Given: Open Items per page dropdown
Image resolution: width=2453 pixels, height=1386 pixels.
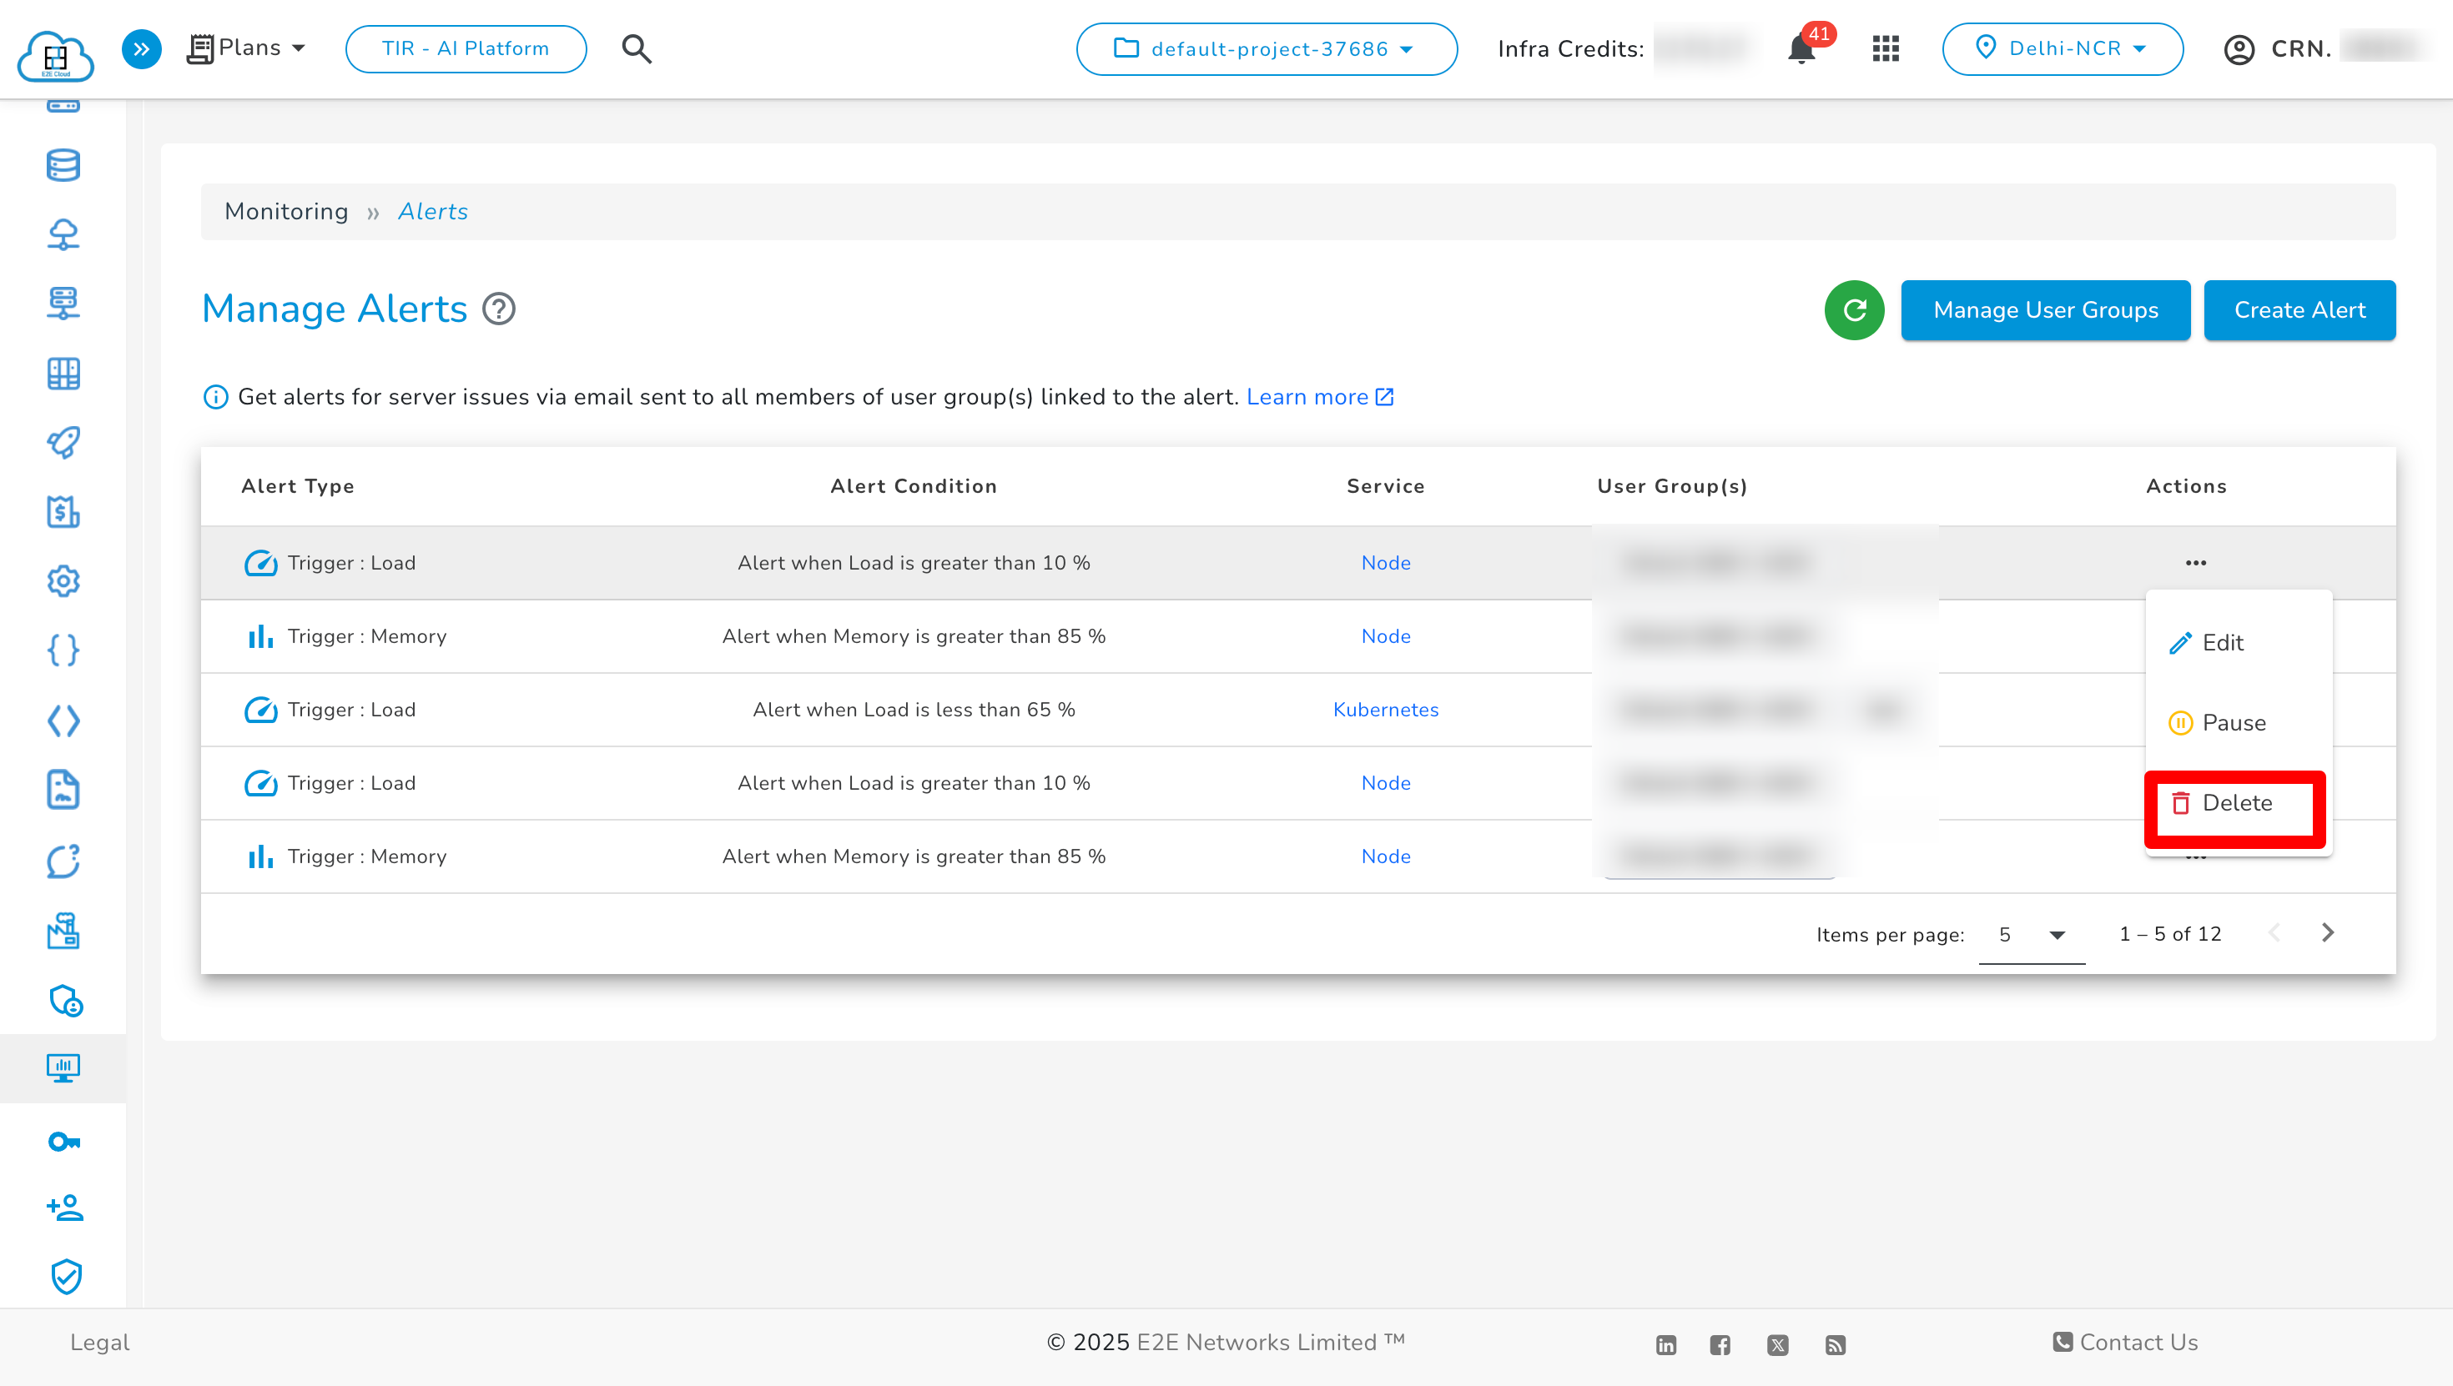Looking at the screenshot, I should pyautogui.click(x=2030, y=934).
